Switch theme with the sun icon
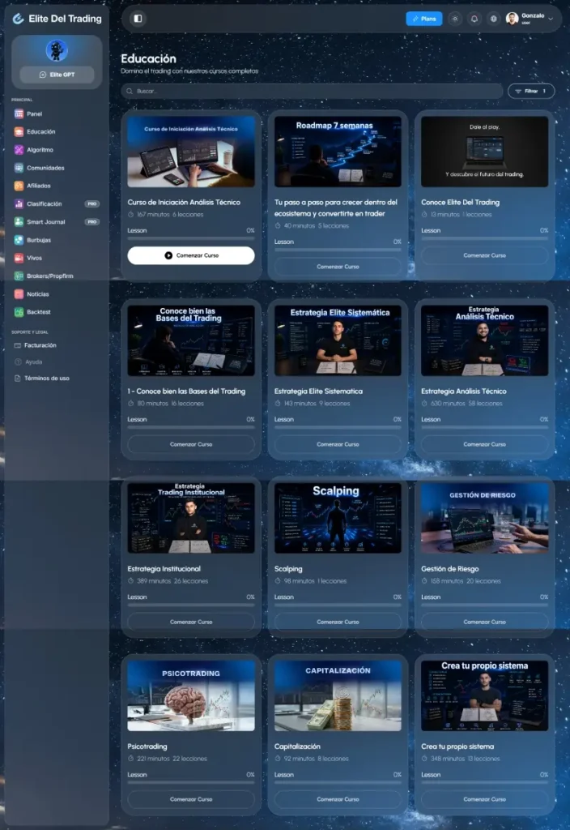570x830 pixels. (x=455, y=19)
